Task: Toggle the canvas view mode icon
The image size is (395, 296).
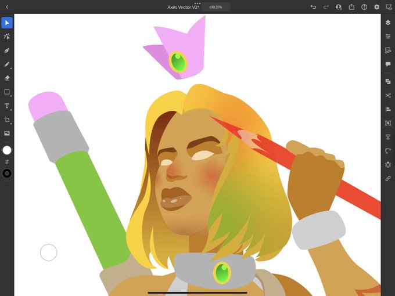Action: [389, 7]
